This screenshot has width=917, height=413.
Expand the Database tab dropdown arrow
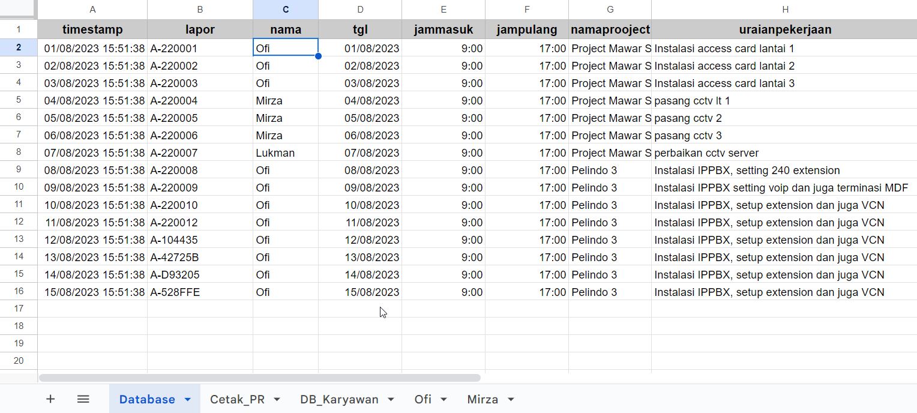coord(187,400)
